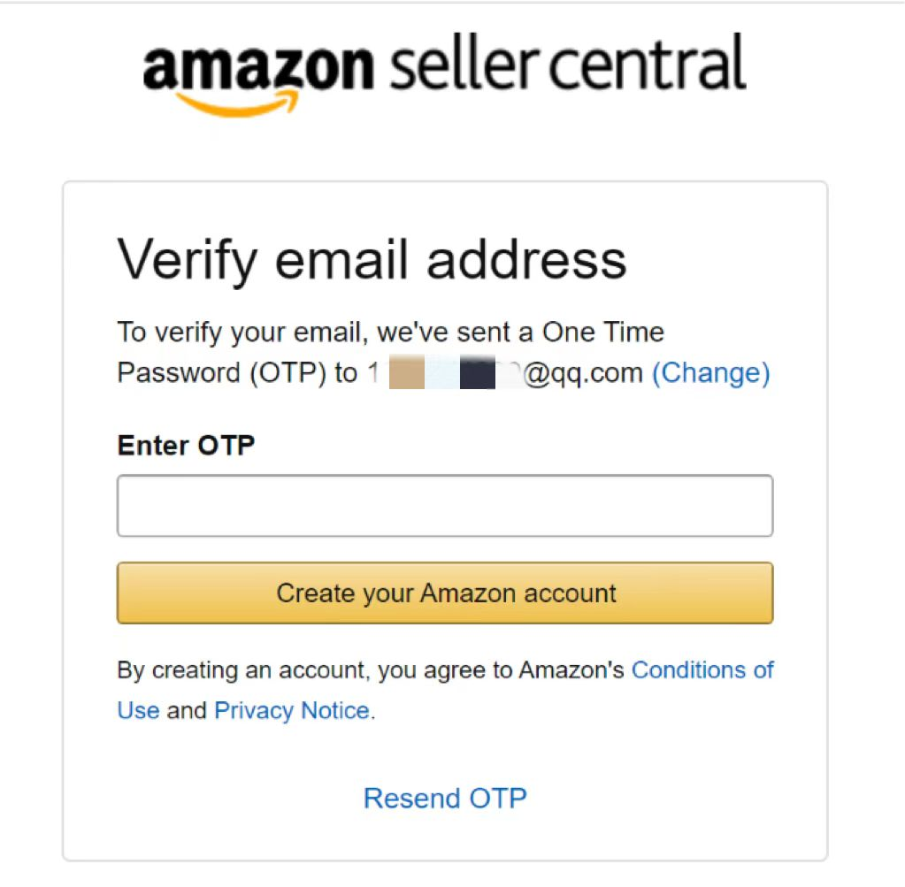The width and height of the screenshot is (905, 887).
Task: Click the Amazon seller central logo
Action: tap(444, 71)
